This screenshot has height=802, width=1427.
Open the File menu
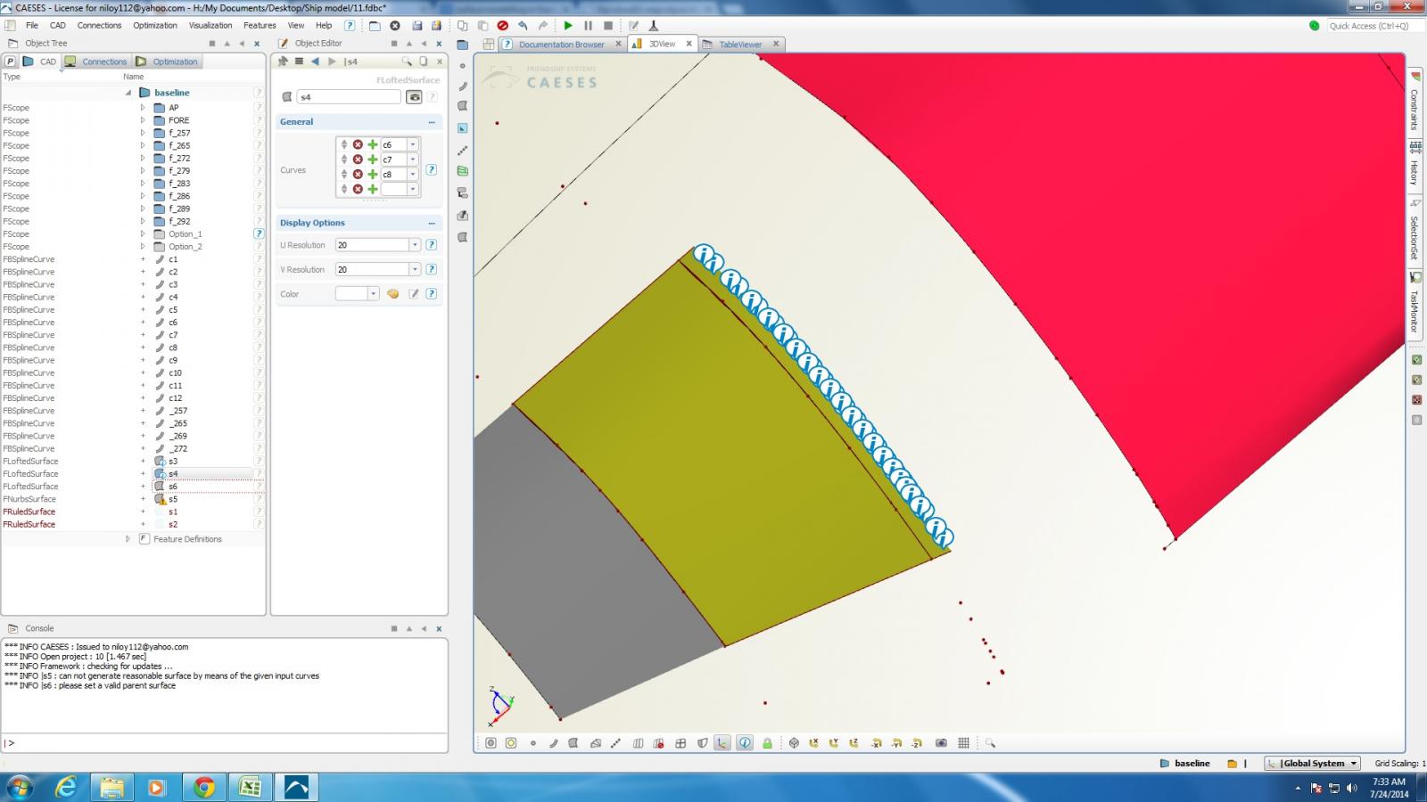pos(32,26)
